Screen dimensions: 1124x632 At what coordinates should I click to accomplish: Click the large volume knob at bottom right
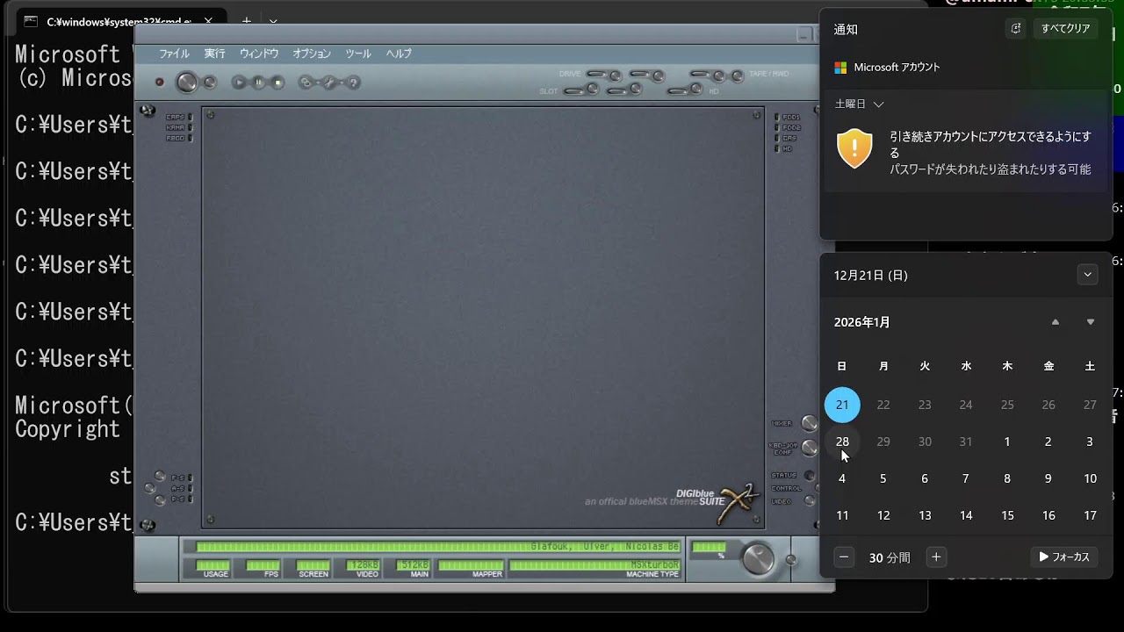758,558
